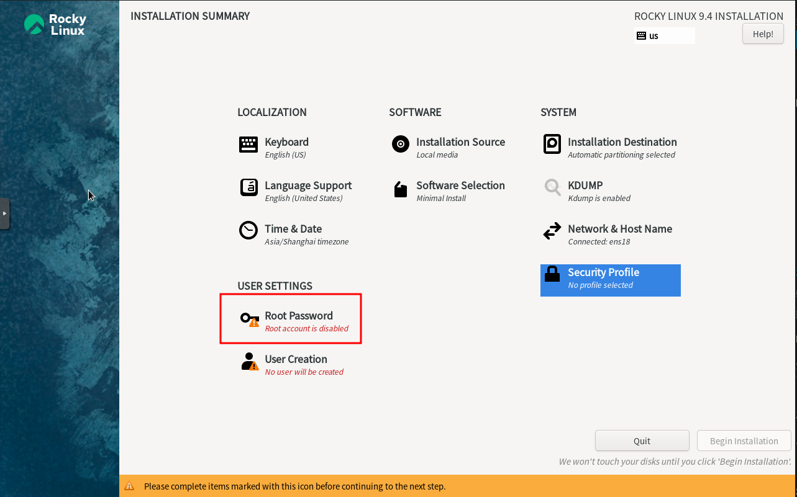
Task: Click the Quit button
Action: [x=642, y=441]
